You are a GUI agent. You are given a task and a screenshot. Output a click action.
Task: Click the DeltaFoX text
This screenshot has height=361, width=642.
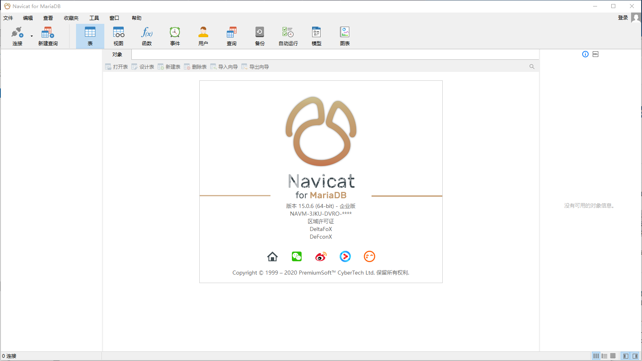coord(321,229)
